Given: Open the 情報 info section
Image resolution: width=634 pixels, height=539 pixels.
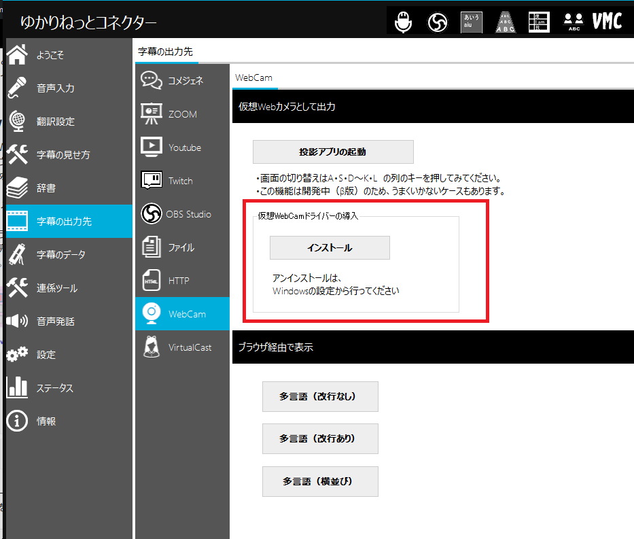Looking at the screenshot, I should [x=69, y=421].
